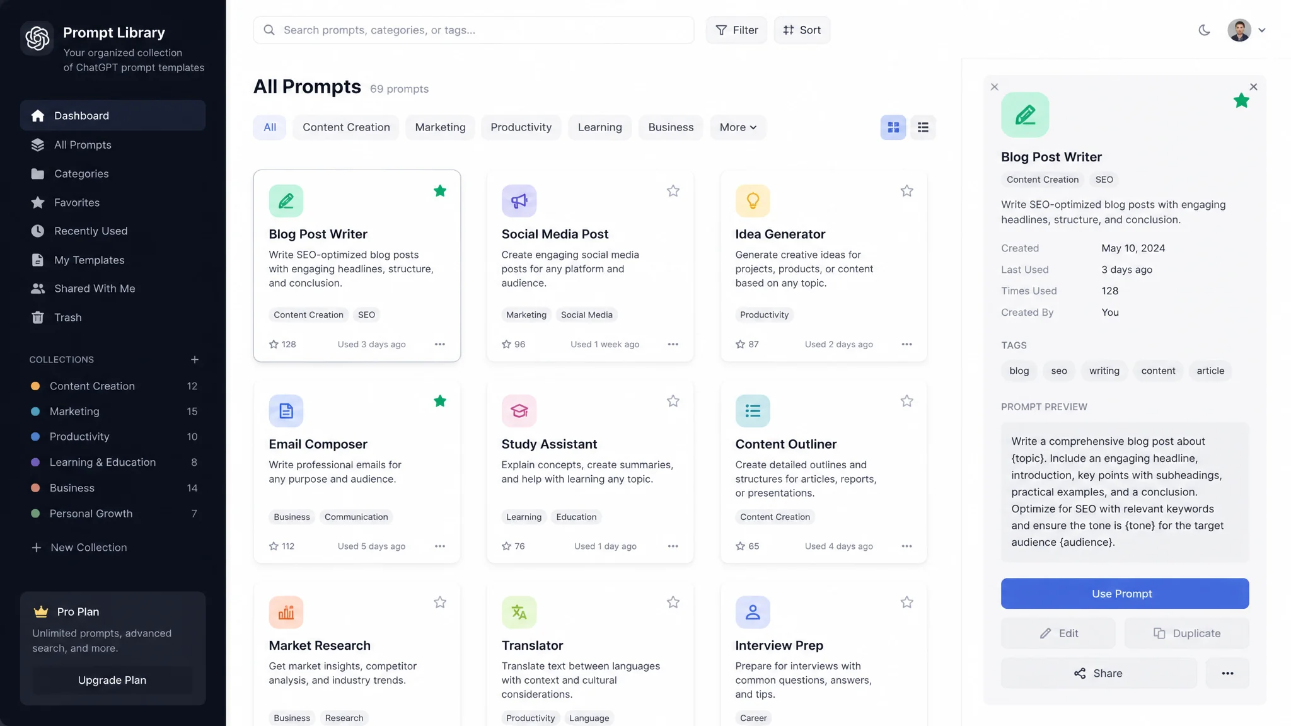Open more actions in detail panel
1291x726 pixels.
click(x=1227, y=674)
